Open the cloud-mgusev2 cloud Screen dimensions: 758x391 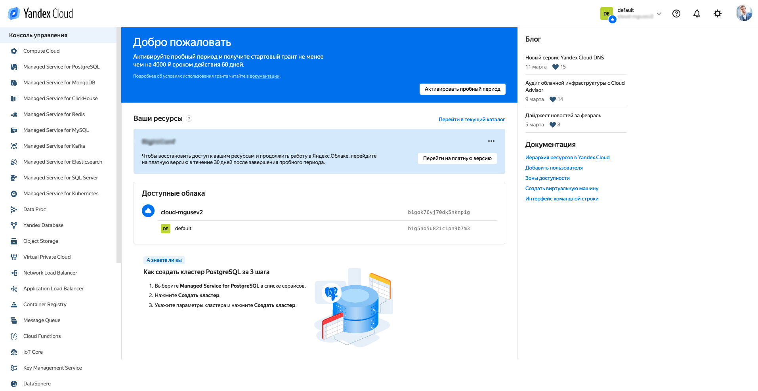(182, 212)
